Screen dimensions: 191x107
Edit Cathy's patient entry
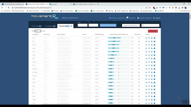coord(149,83)
